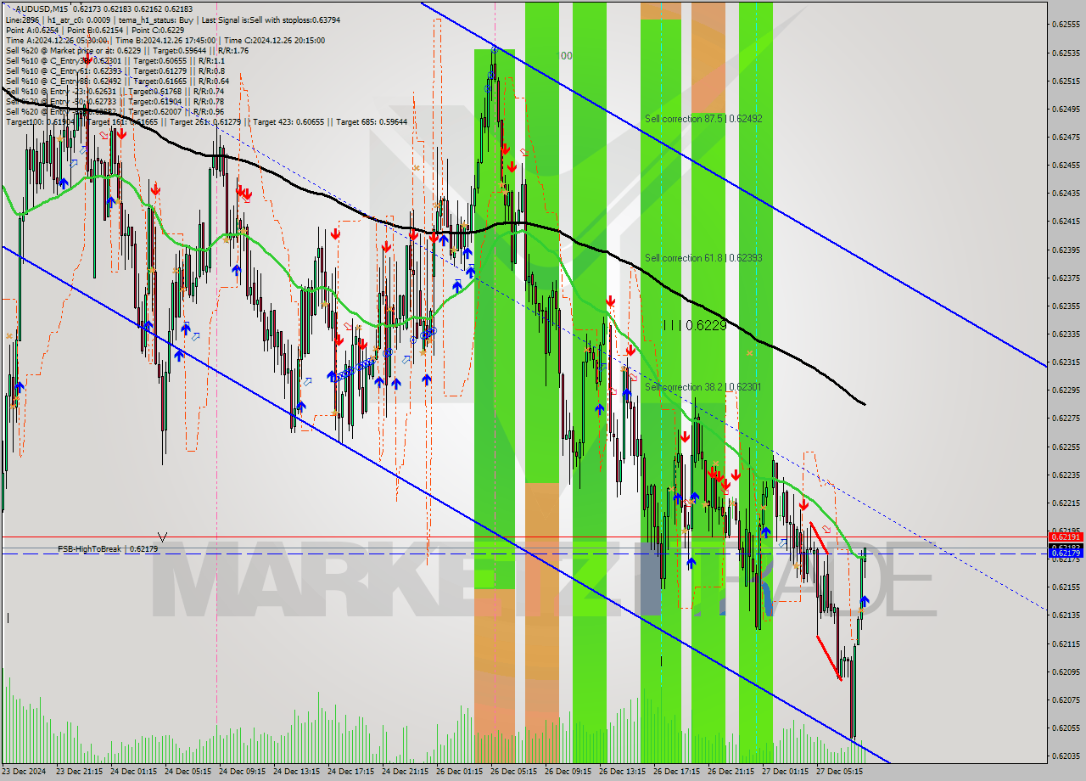
Task: Click the 'Sell correction 38.2 | 0.62301' label
Action: [703, 387]
